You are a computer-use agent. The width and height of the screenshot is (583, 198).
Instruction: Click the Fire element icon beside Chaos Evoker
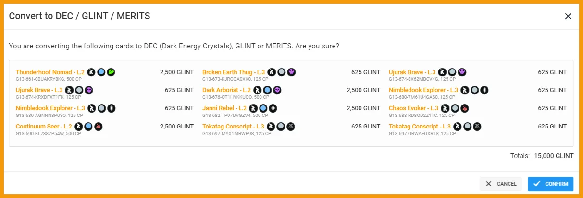(x=464, y=108)
